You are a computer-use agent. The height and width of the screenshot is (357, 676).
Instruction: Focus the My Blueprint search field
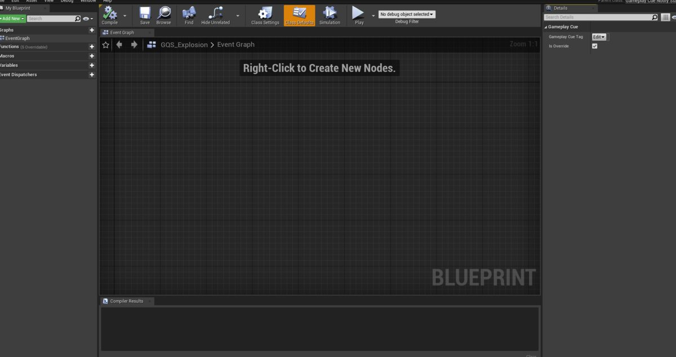(x=51, y=19)
